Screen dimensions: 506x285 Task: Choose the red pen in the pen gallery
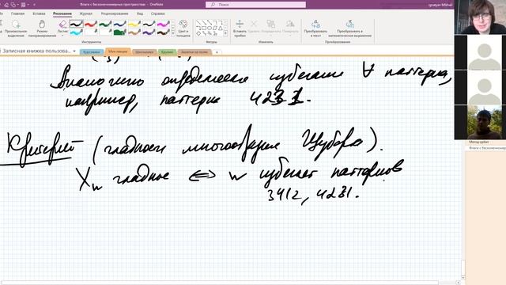[91, 24]
